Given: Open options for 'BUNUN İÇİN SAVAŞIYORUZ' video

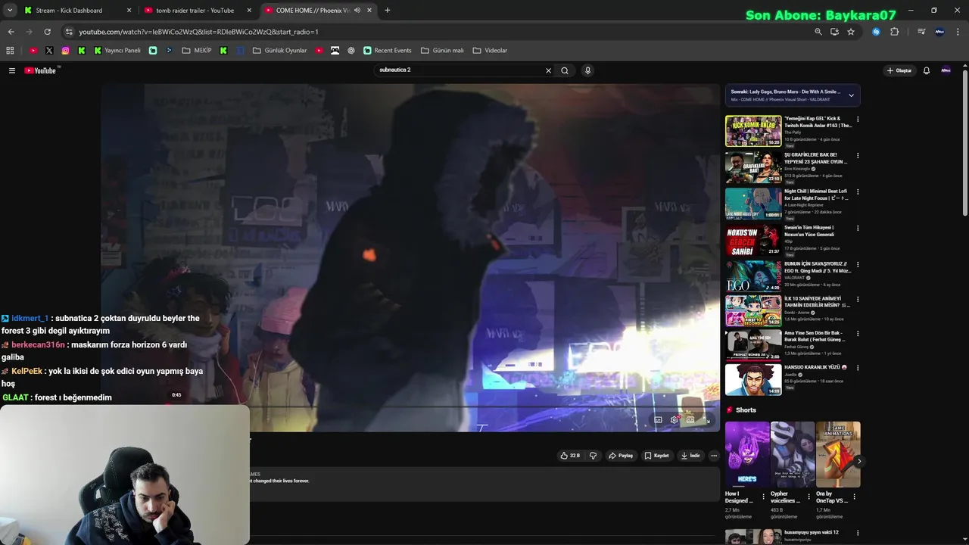Looking at the screenshot, I should coord(858,265).
